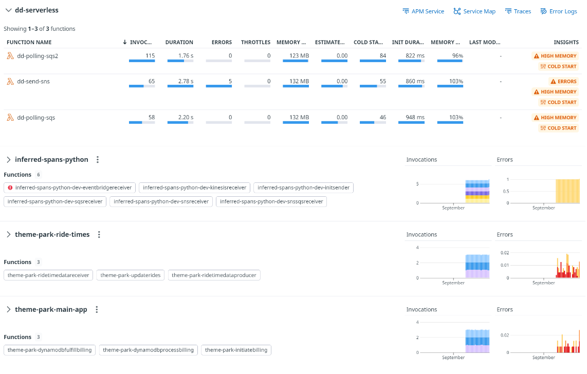The height and width of the screenshot is (374, 587).
Task: Open the dd-polling-sqs function name
Action: (36, 118)
